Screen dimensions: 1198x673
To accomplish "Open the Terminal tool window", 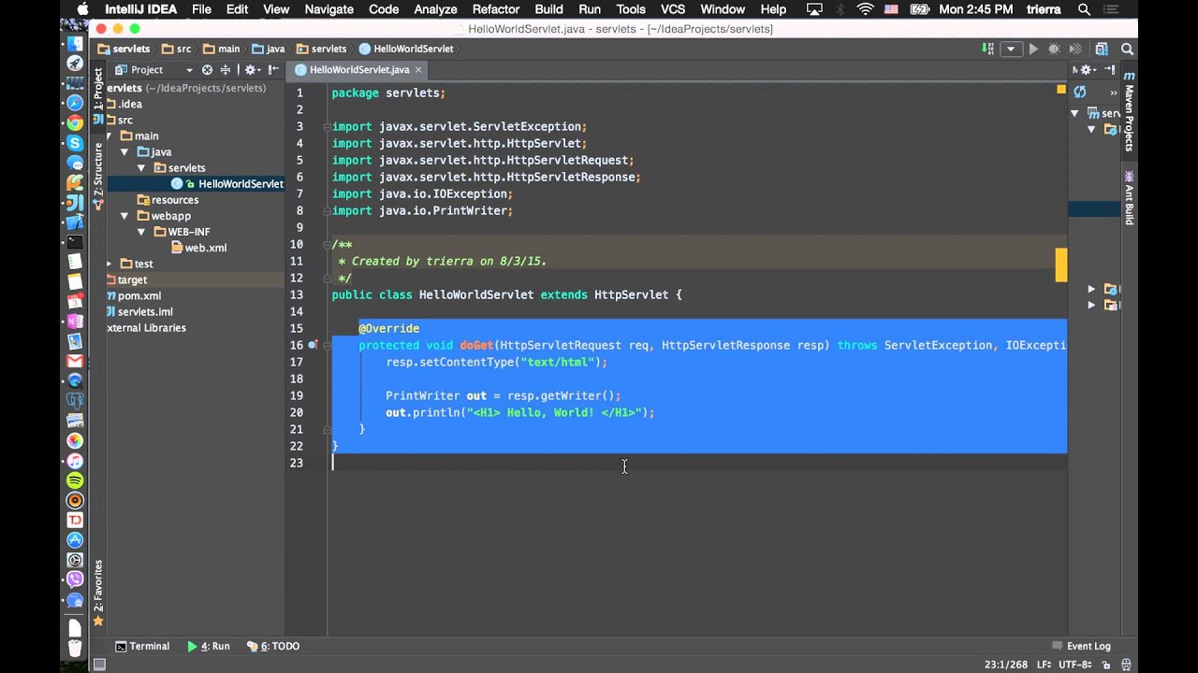I will (x=142, y=646).
